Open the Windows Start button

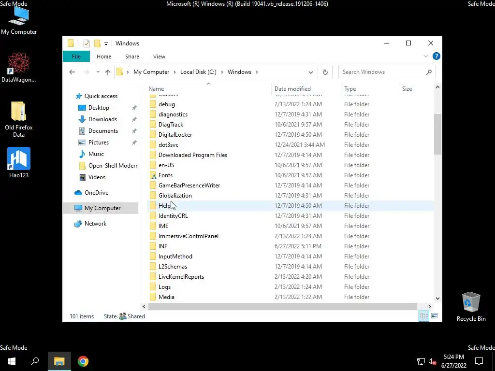(x=12, y=361)
